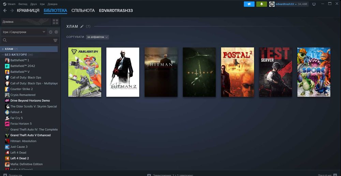This screenshot has width=341, height=176.
Task: Select Mafia: Definitive Edition
Action: tap(27, 164)
